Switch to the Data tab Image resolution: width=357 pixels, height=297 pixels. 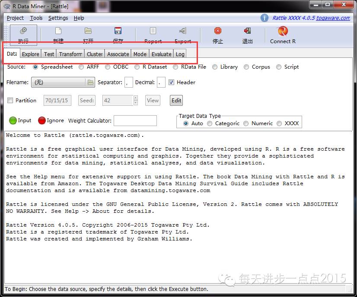point(12,54)
